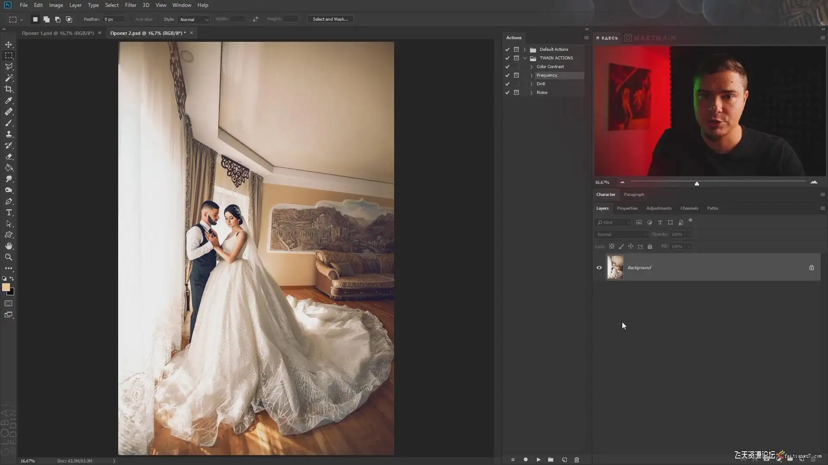Viewport: 828px width, 465px height.
Task: Select the History Brush tool
Action: (9, 145)
